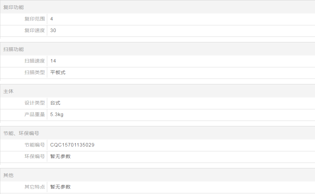Viewport: 315px width, 194px height.
Task: Select the 其它特点 row label
Action: [35, 187]
